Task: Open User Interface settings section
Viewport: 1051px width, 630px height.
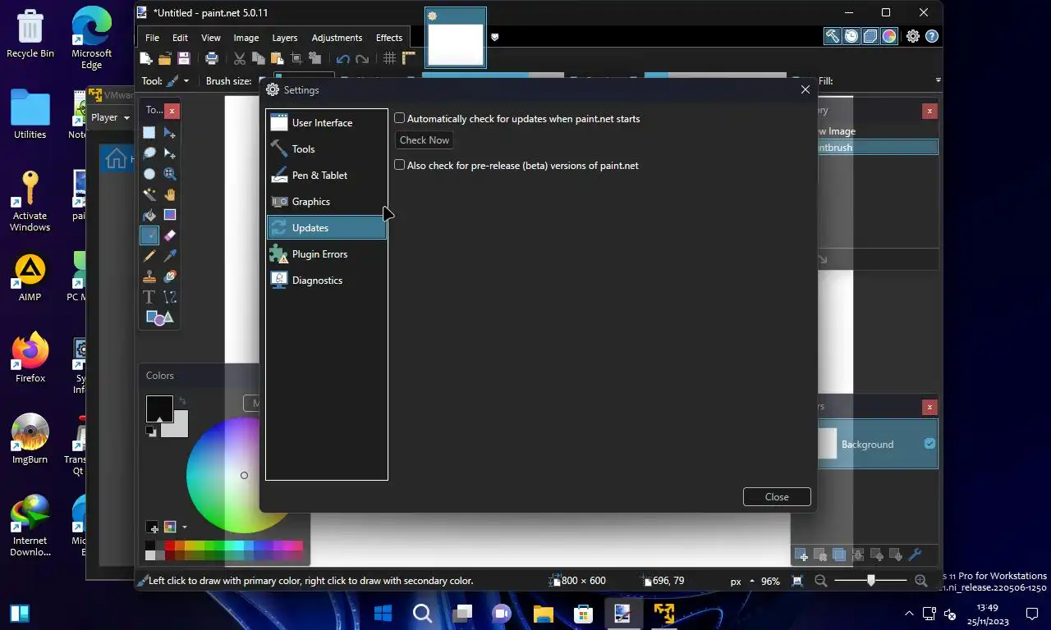Action: pyautogui.click(x=327, y=122)
